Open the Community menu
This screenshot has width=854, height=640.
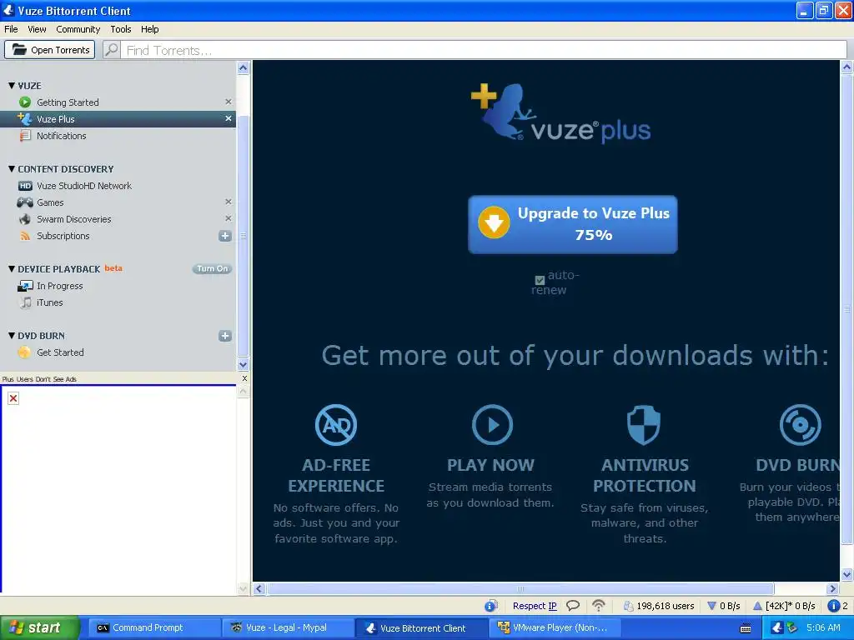coord(78,29)
